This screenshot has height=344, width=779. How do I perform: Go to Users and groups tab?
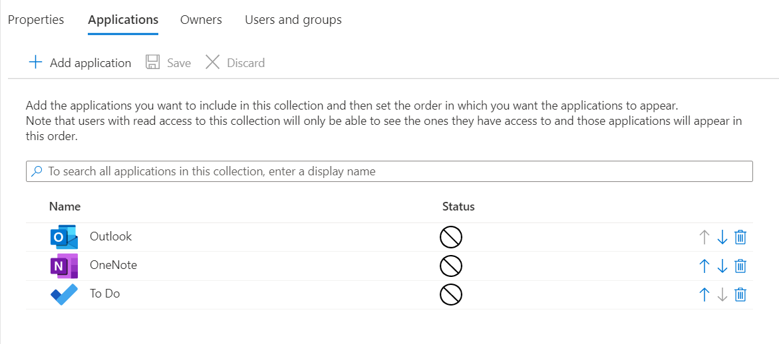coord(293,20)
